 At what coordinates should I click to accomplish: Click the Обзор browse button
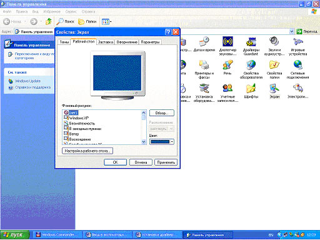162,113
